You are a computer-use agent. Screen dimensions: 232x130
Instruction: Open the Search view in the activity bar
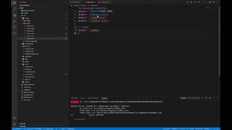coord(14,9)
